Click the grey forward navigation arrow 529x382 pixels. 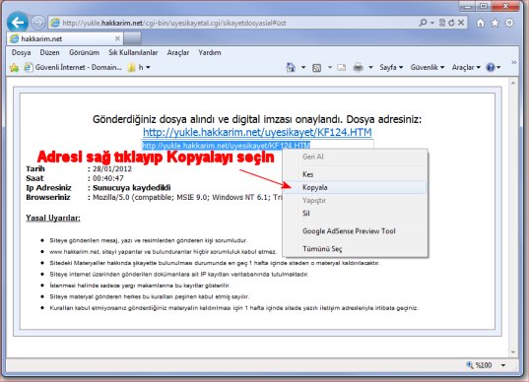pos(37,23)
